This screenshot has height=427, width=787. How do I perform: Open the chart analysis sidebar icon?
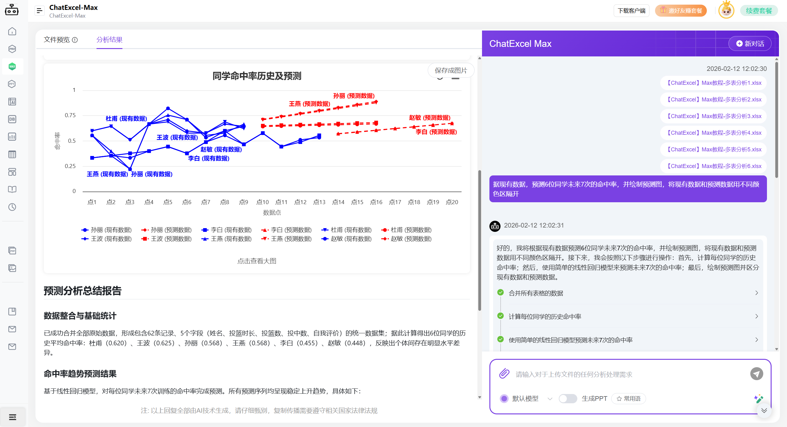point(12,137)
